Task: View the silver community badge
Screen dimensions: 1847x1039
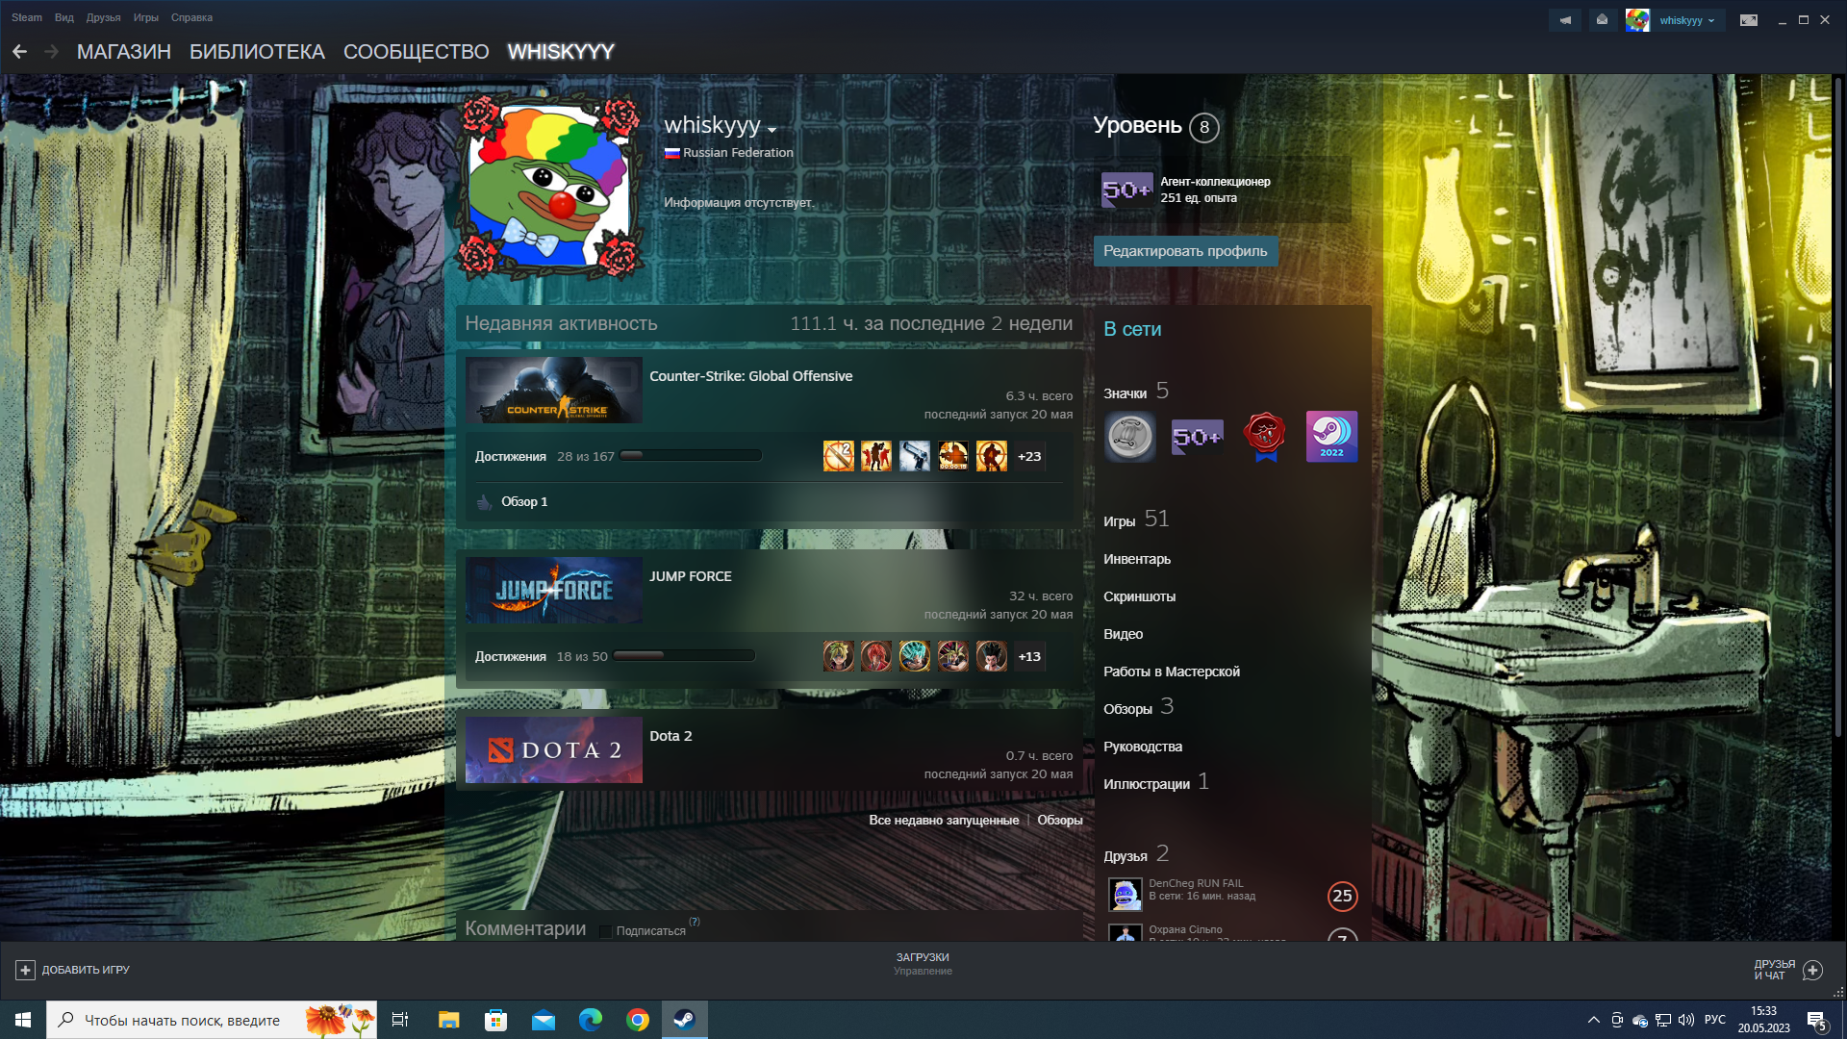Action: (1130, 437)
